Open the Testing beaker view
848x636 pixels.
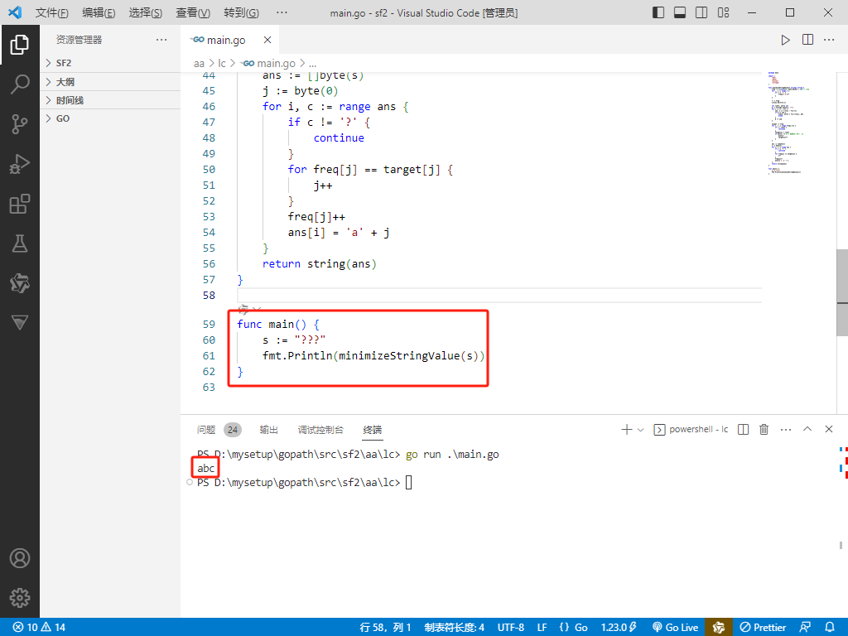(20, 244)
